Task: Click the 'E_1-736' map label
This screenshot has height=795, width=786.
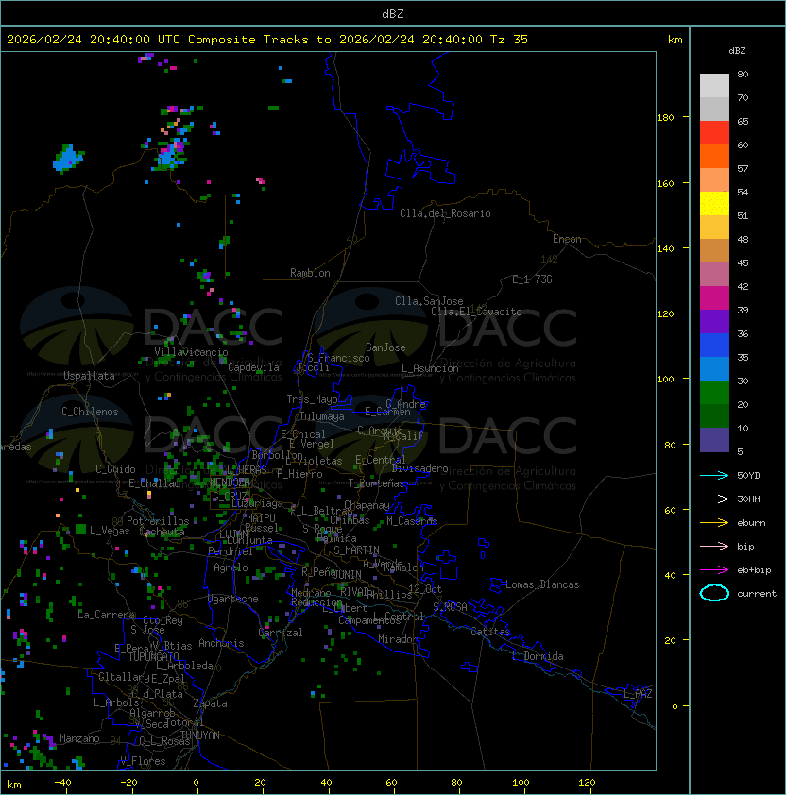Action: click(x=532, y=279)
